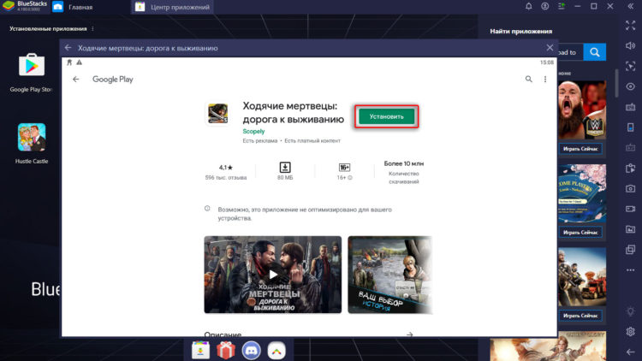Click the 4,1 star rating
This screenshot has height=361, width=642.
click(226, 168)
